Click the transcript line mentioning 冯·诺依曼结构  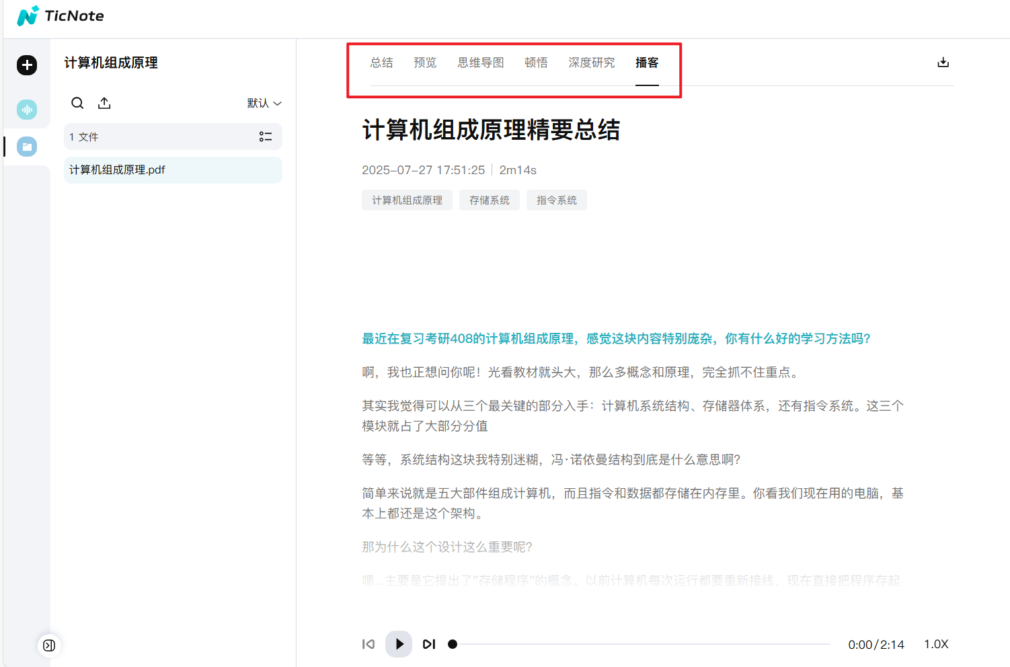tap(551, 460)
